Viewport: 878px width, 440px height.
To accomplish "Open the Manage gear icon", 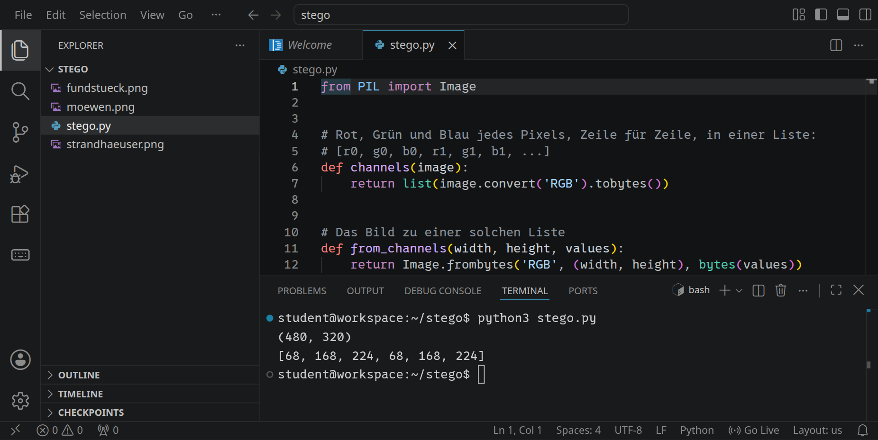I will (20, 401).
